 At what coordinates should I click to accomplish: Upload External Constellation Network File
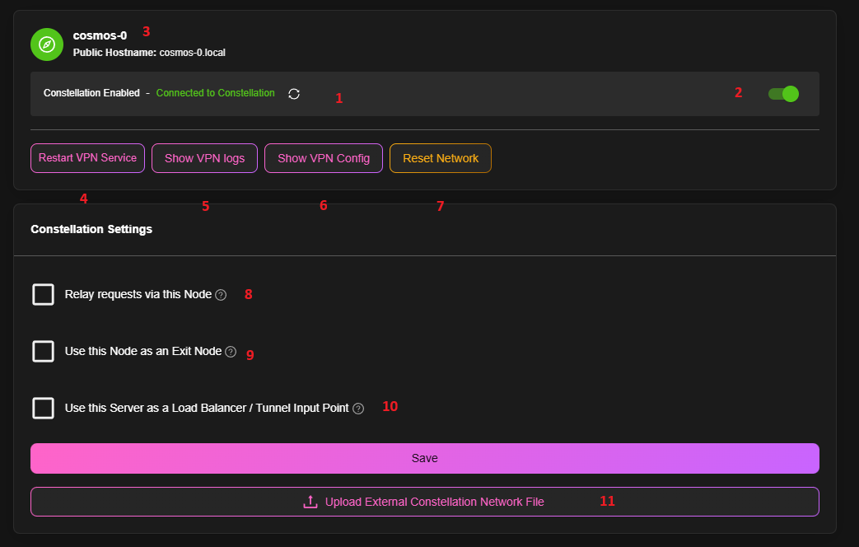(x=434, y=502)
